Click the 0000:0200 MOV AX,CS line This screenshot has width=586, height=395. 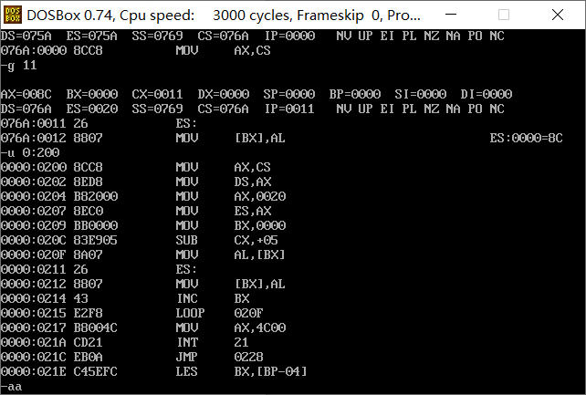point(136,167)
